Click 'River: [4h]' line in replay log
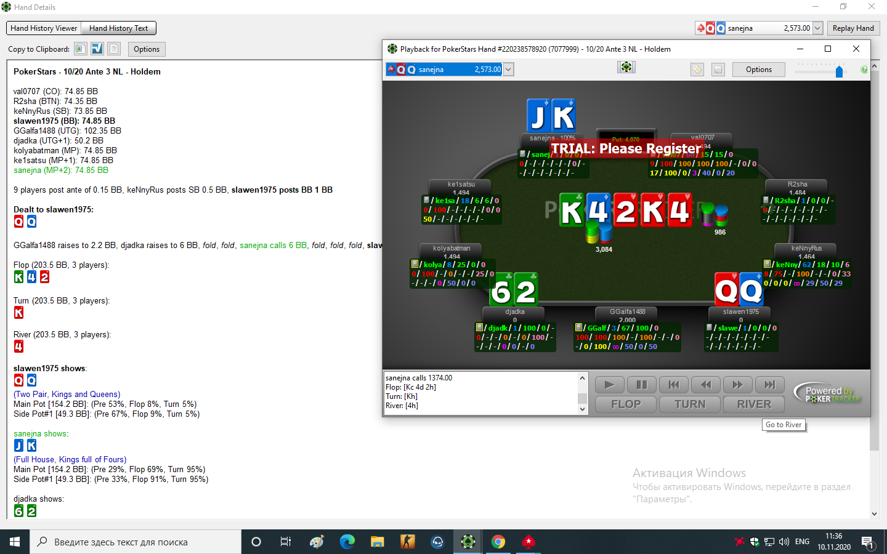This screenshot has height=554, width=887. (402, 406)
